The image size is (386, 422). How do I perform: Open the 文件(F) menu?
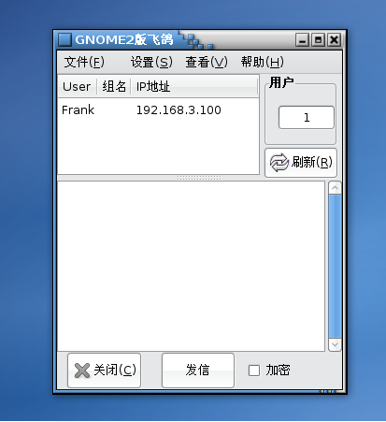84,62
